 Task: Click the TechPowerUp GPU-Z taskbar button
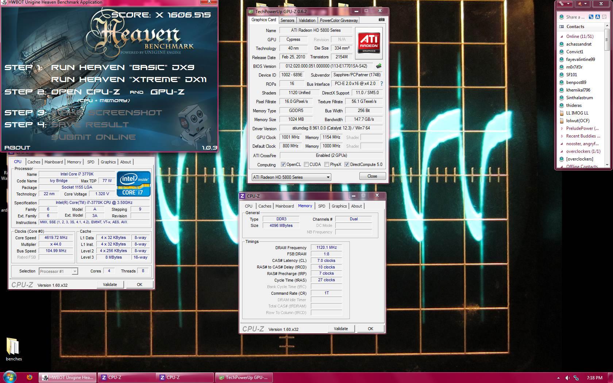click(x=244, y=378)
